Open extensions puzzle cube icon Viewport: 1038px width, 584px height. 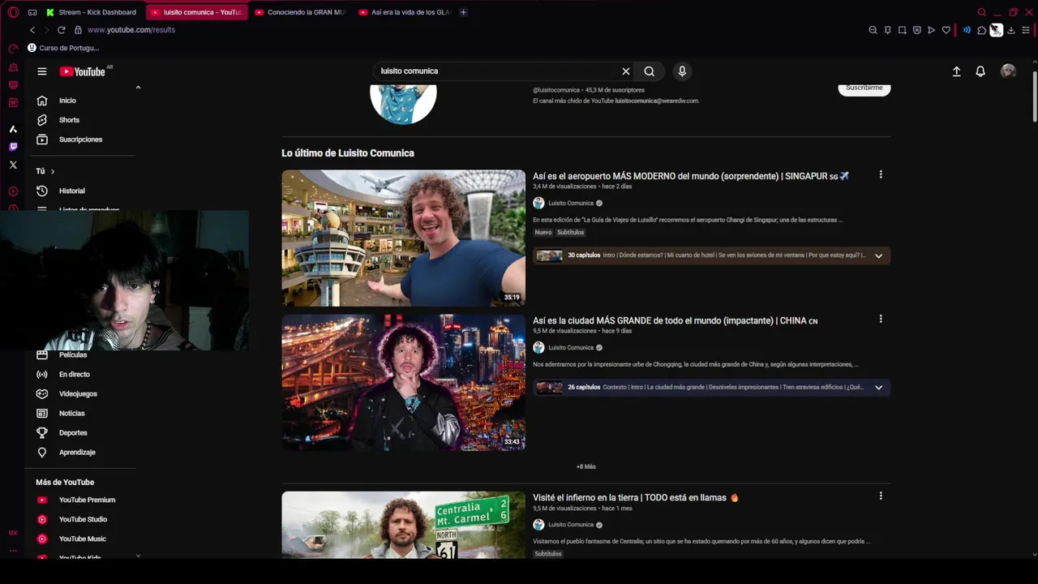tap(981, 30)
